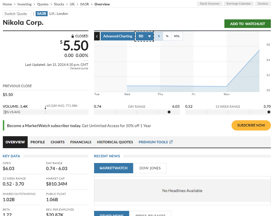The width and height of the screenshot is (276, 216).
Task: Click the No Headlines Available message
Action: [x=182, y=191]
